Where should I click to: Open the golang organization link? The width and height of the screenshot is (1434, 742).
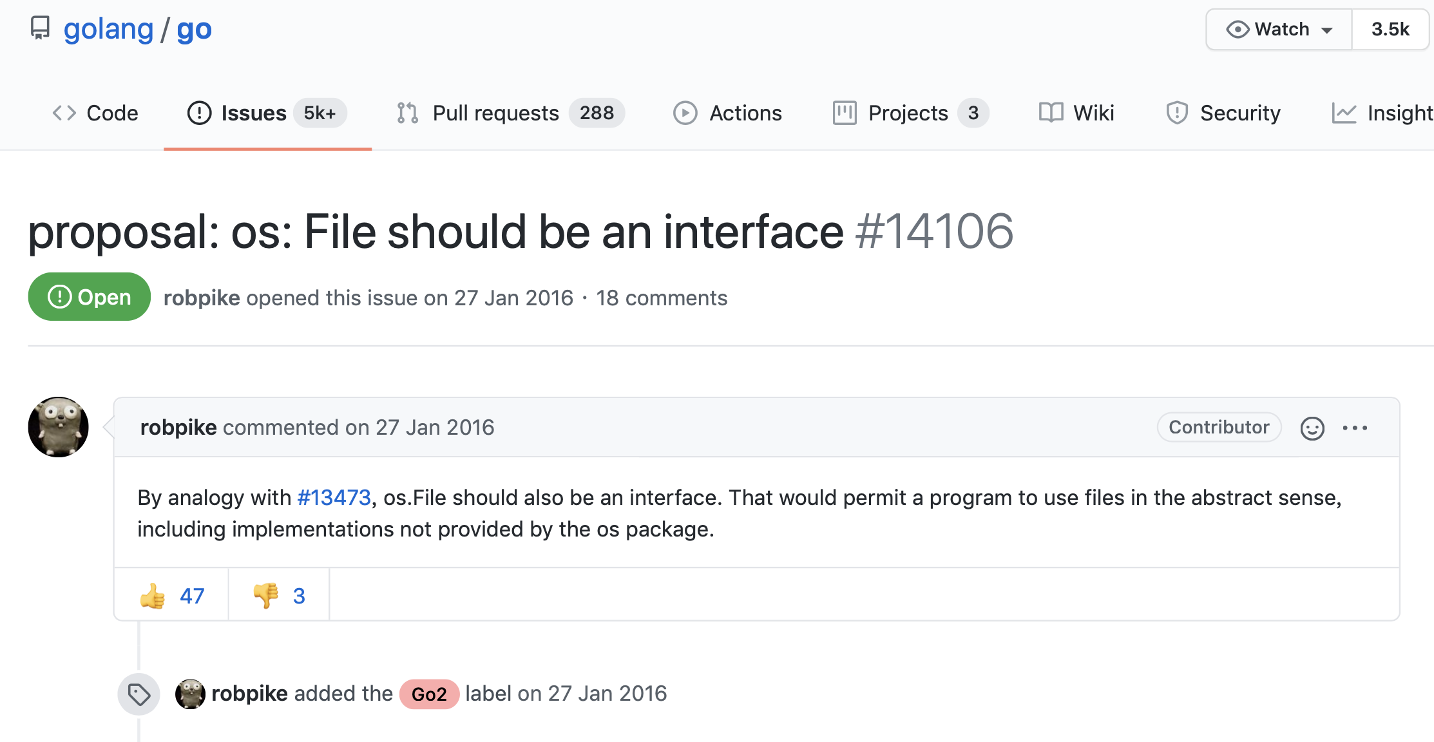tap(108, 29)
